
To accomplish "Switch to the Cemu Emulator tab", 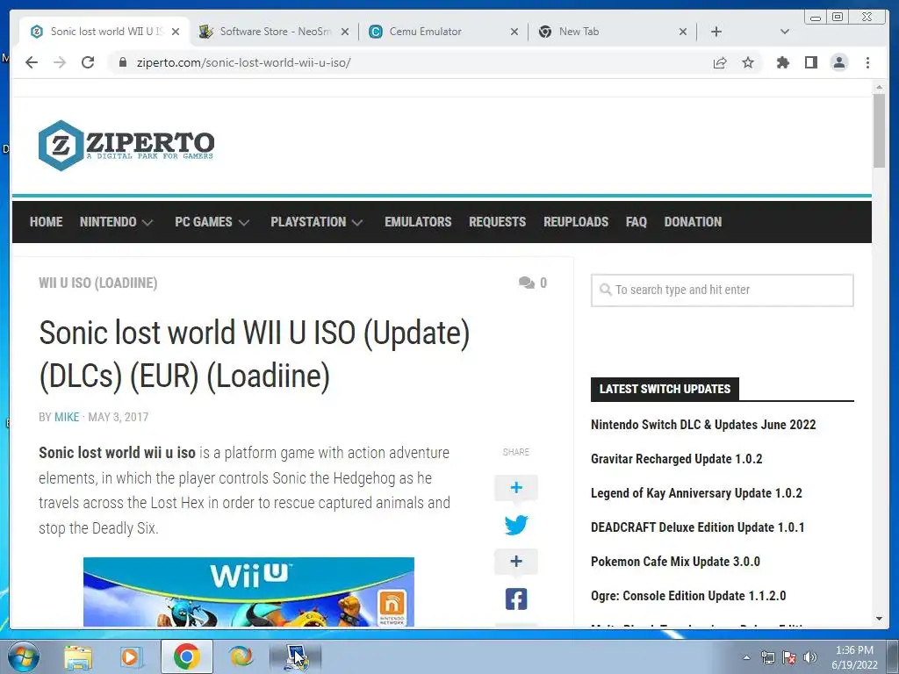I will pos(442,32).
